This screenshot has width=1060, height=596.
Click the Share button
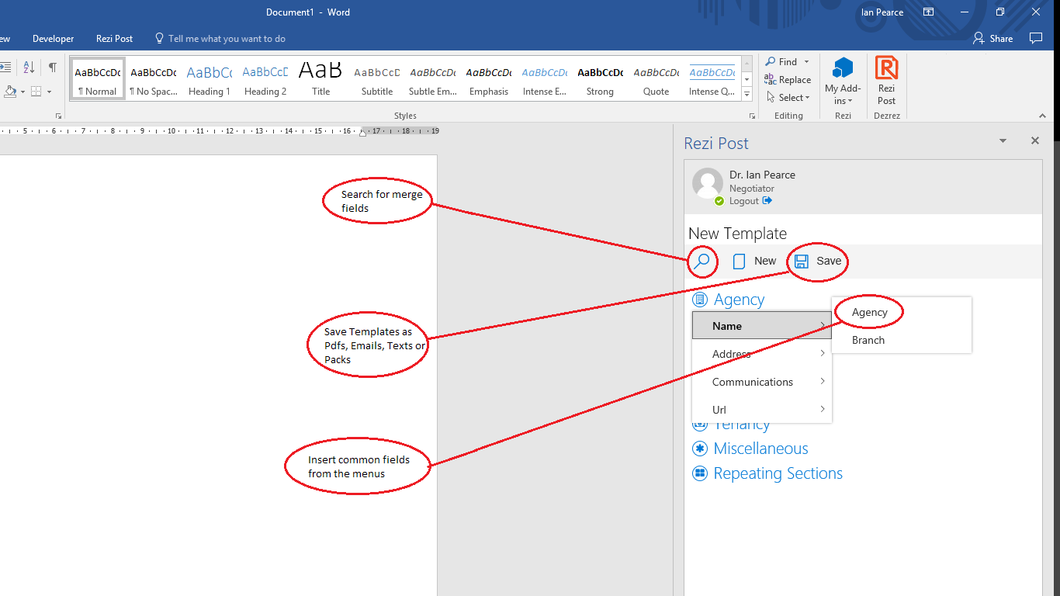993,39
